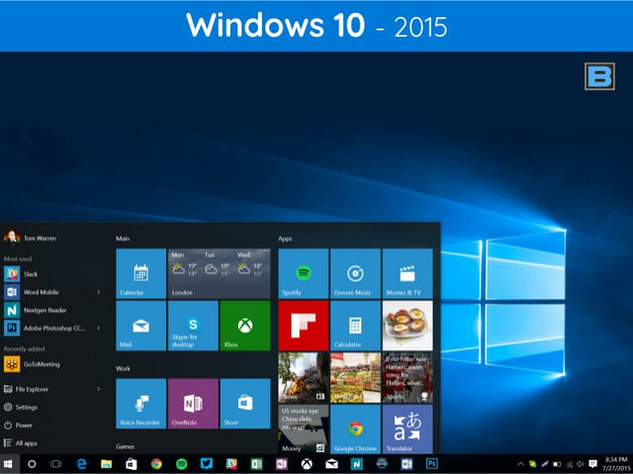
Task: Open the Store tile under Work
Action: pos(245,404)
